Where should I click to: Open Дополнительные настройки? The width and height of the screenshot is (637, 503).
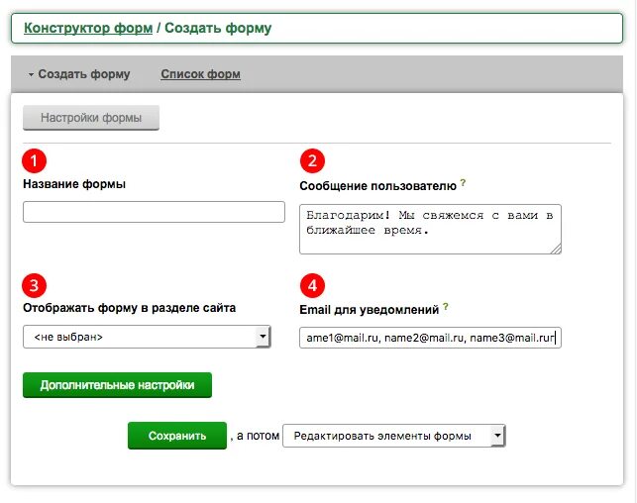118,385
